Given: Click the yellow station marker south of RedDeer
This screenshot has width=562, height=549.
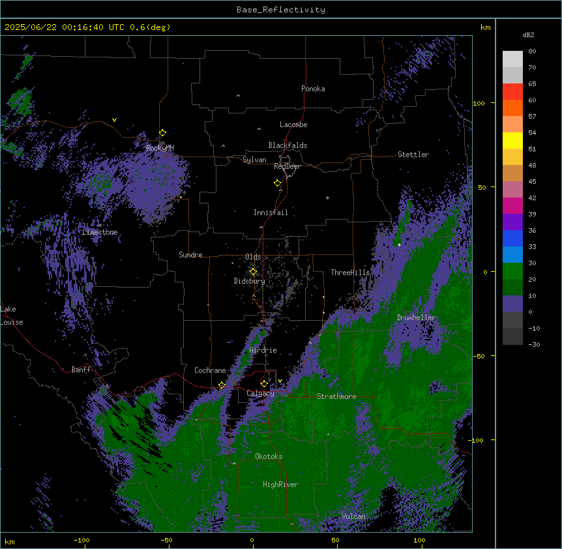Looking at the screenshot, I should pyautogui.click(x=277, y=183).
